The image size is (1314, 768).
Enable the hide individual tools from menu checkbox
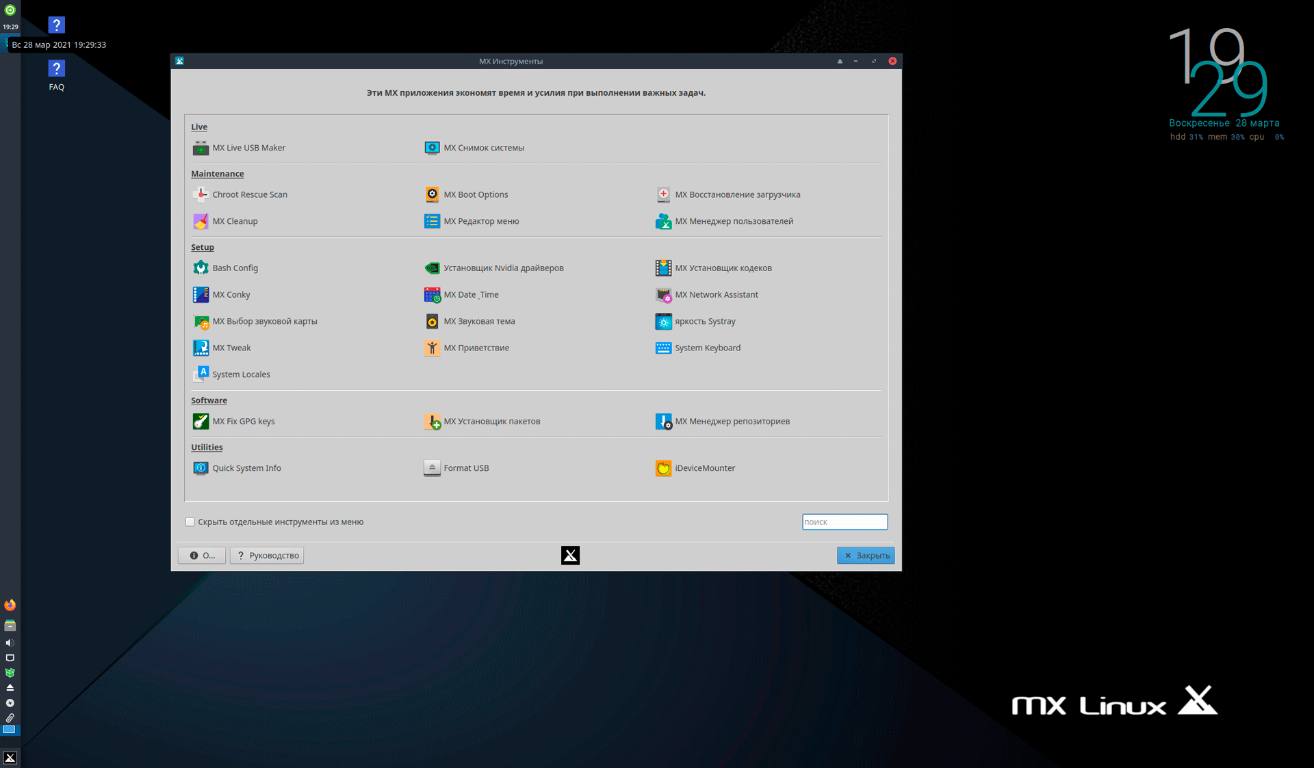pyautogui.click(x=190, y=522)
